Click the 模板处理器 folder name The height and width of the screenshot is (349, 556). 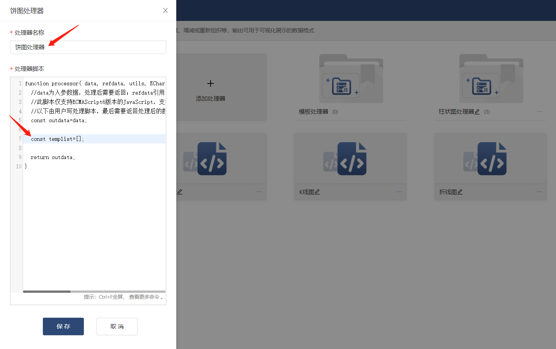click(313, 112)
